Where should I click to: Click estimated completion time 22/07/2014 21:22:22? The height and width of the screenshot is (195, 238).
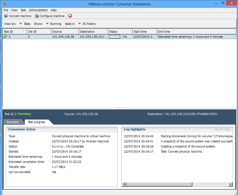click(x=66, y=162)
